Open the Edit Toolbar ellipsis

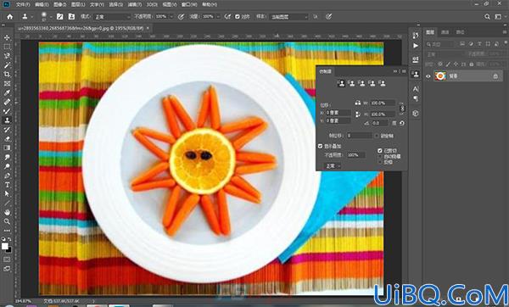point(7,231)
